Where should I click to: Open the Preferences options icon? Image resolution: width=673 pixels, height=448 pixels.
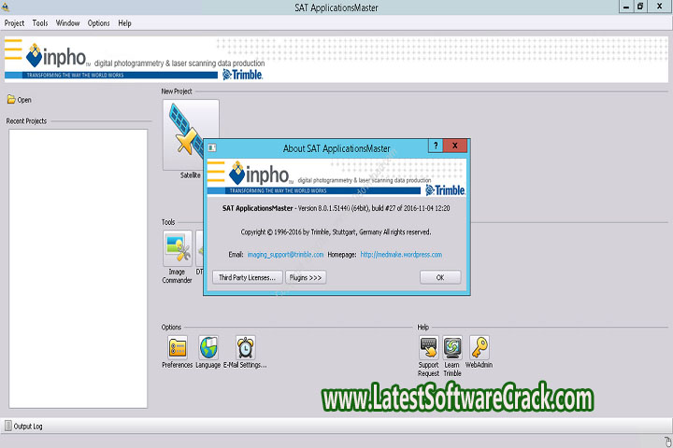177,348
